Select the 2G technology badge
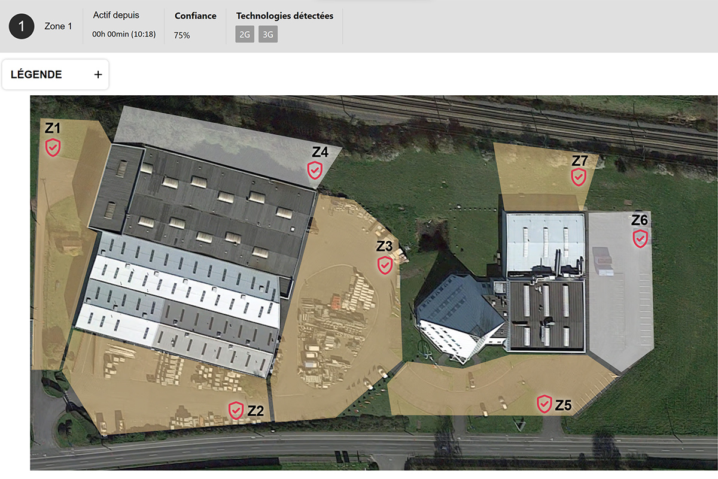The height and width of the screenshot is (479, 718). click(244, 35)
